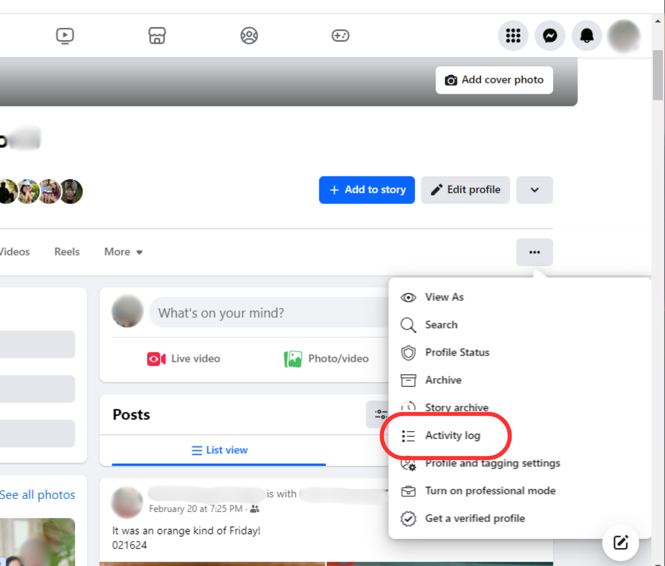Open Messenger from top bar

(x=550, y=36)
